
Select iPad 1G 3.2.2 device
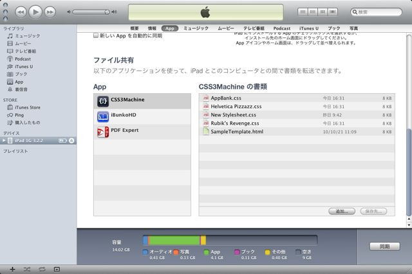pyautogui.click(x=38, y=141)
